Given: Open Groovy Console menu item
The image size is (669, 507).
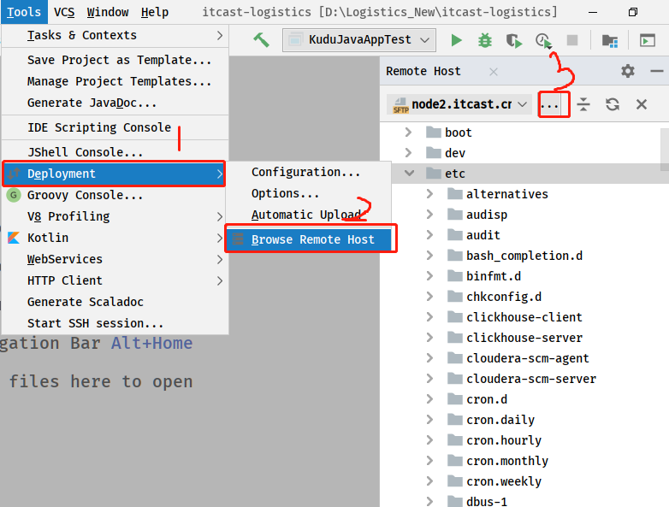Looking at the screenshot, I should pyautogui.click(x=115, y=195).
